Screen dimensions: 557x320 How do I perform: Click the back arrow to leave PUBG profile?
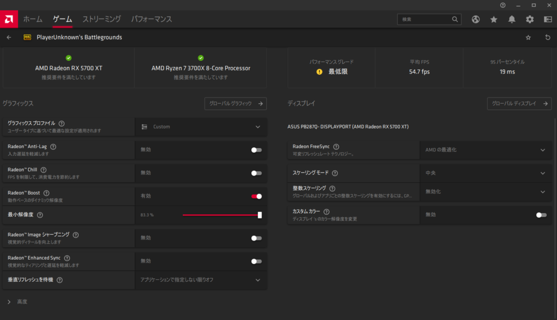tap(9, 37)
